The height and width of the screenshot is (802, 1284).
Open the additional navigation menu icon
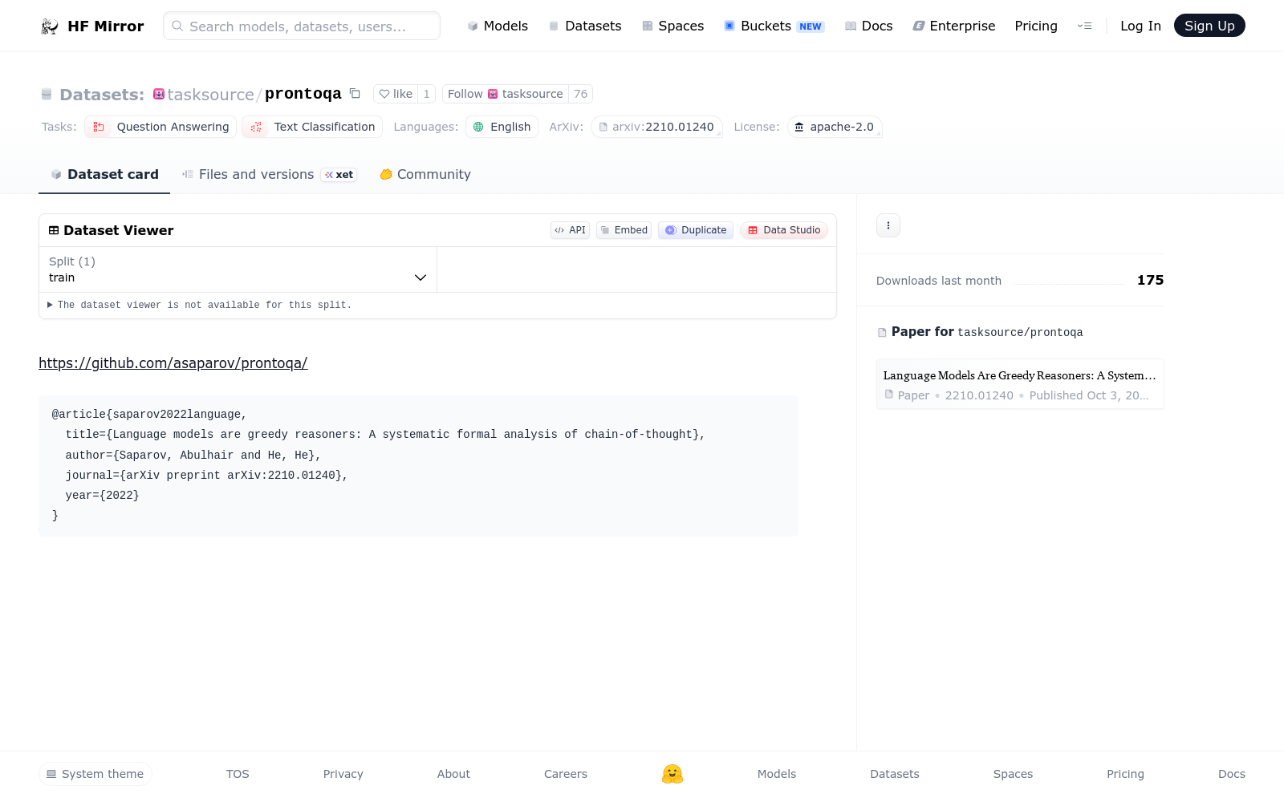[1085, 26]
